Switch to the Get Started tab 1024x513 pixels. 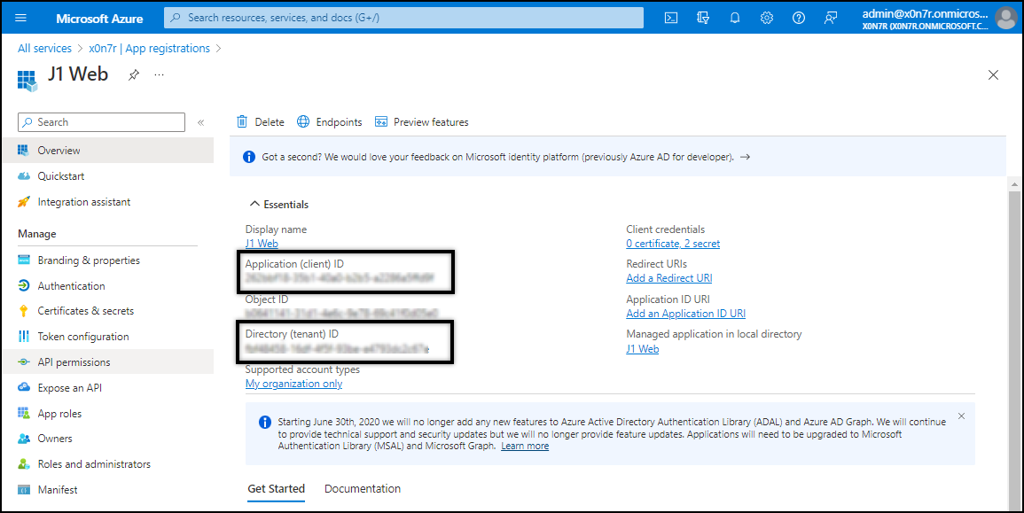click(277, 489)
